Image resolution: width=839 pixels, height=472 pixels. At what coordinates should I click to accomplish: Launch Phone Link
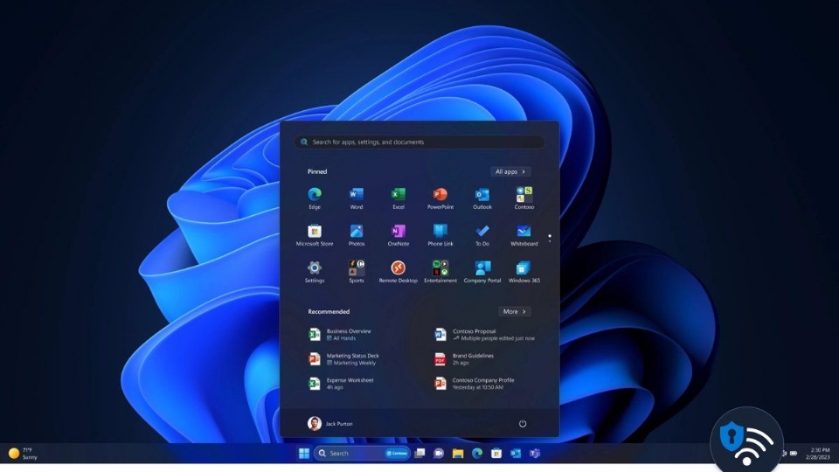point(440,235)
